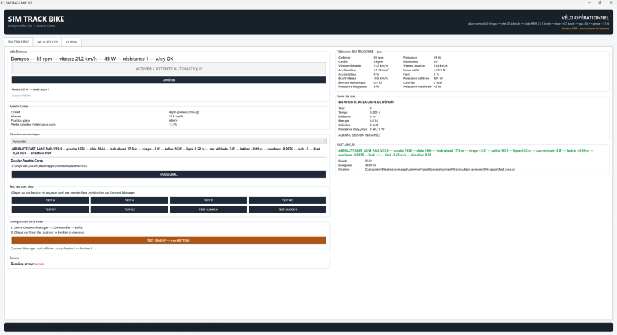Trigger the TEST SLIDER 1 button
The width and height of the screenshot is (617, 335).
point(288,209)
